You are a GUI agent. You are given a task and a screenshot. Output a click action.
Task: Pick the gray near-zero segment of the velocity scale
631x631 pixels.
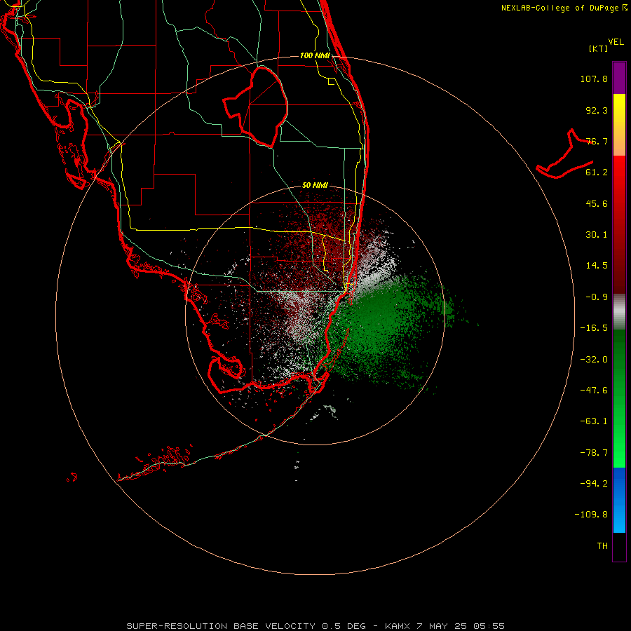click(619, 312)
